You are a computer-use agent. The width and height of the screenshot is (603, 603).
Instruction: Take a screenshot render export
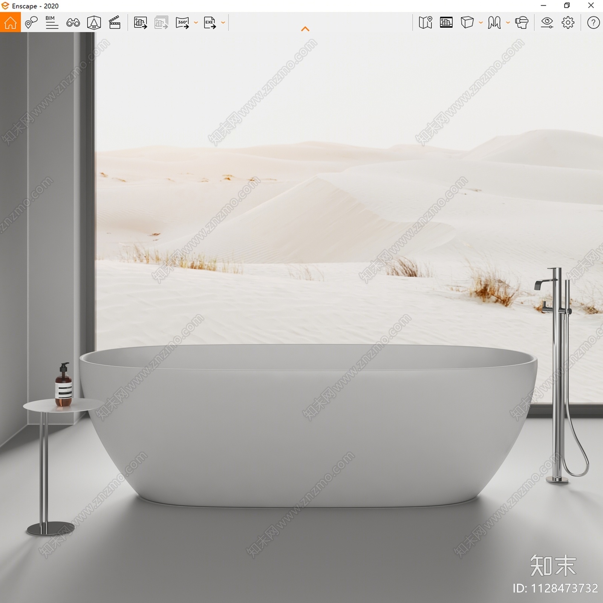tap(141, 23)
